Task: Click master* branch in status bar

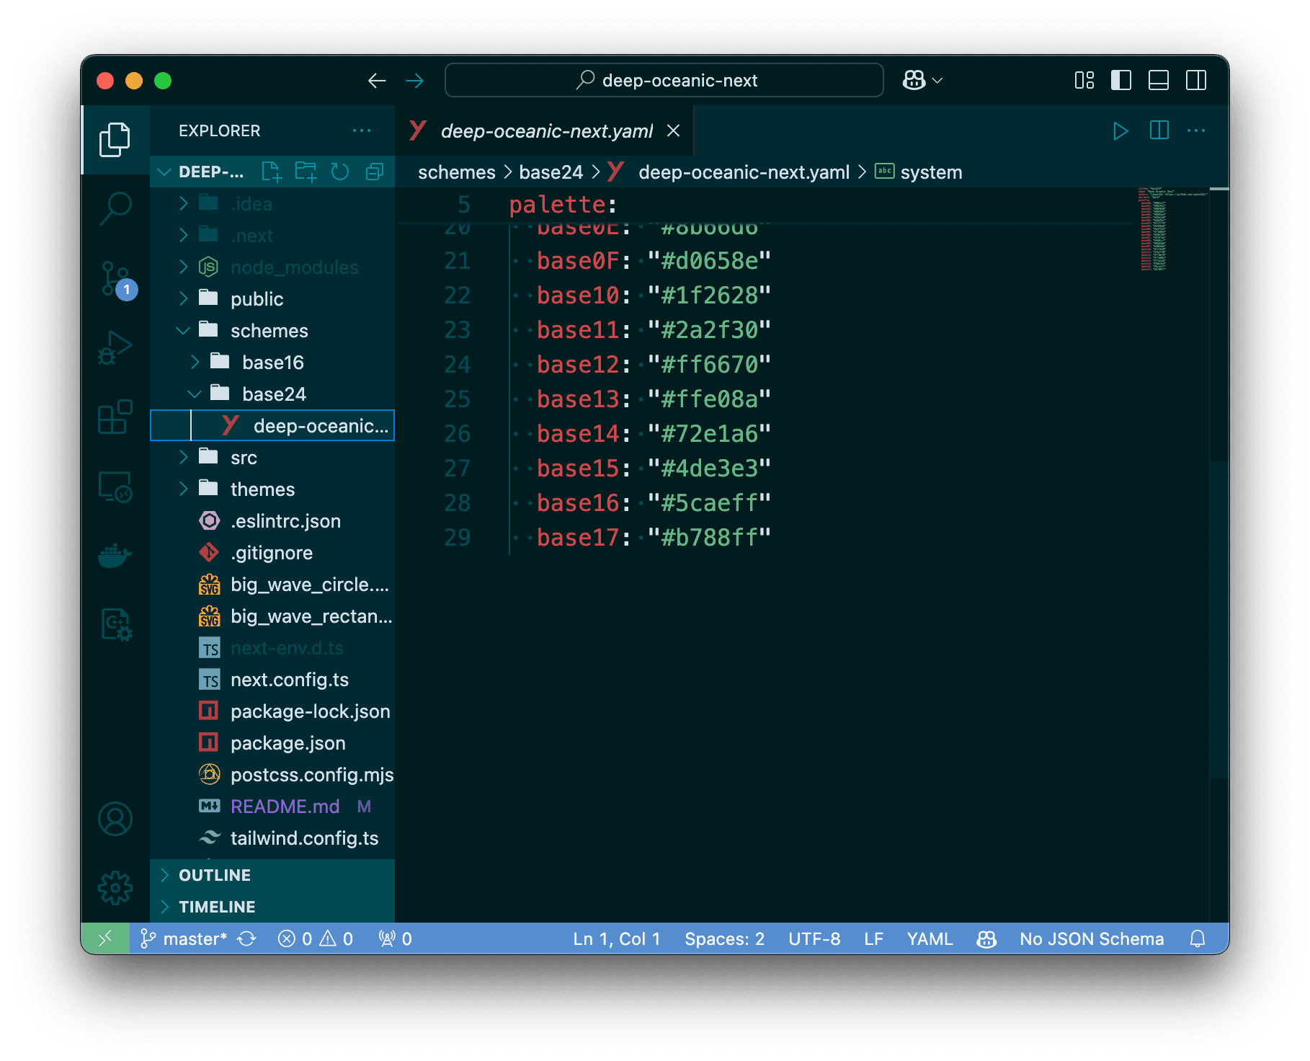Action: pos(184,938)
